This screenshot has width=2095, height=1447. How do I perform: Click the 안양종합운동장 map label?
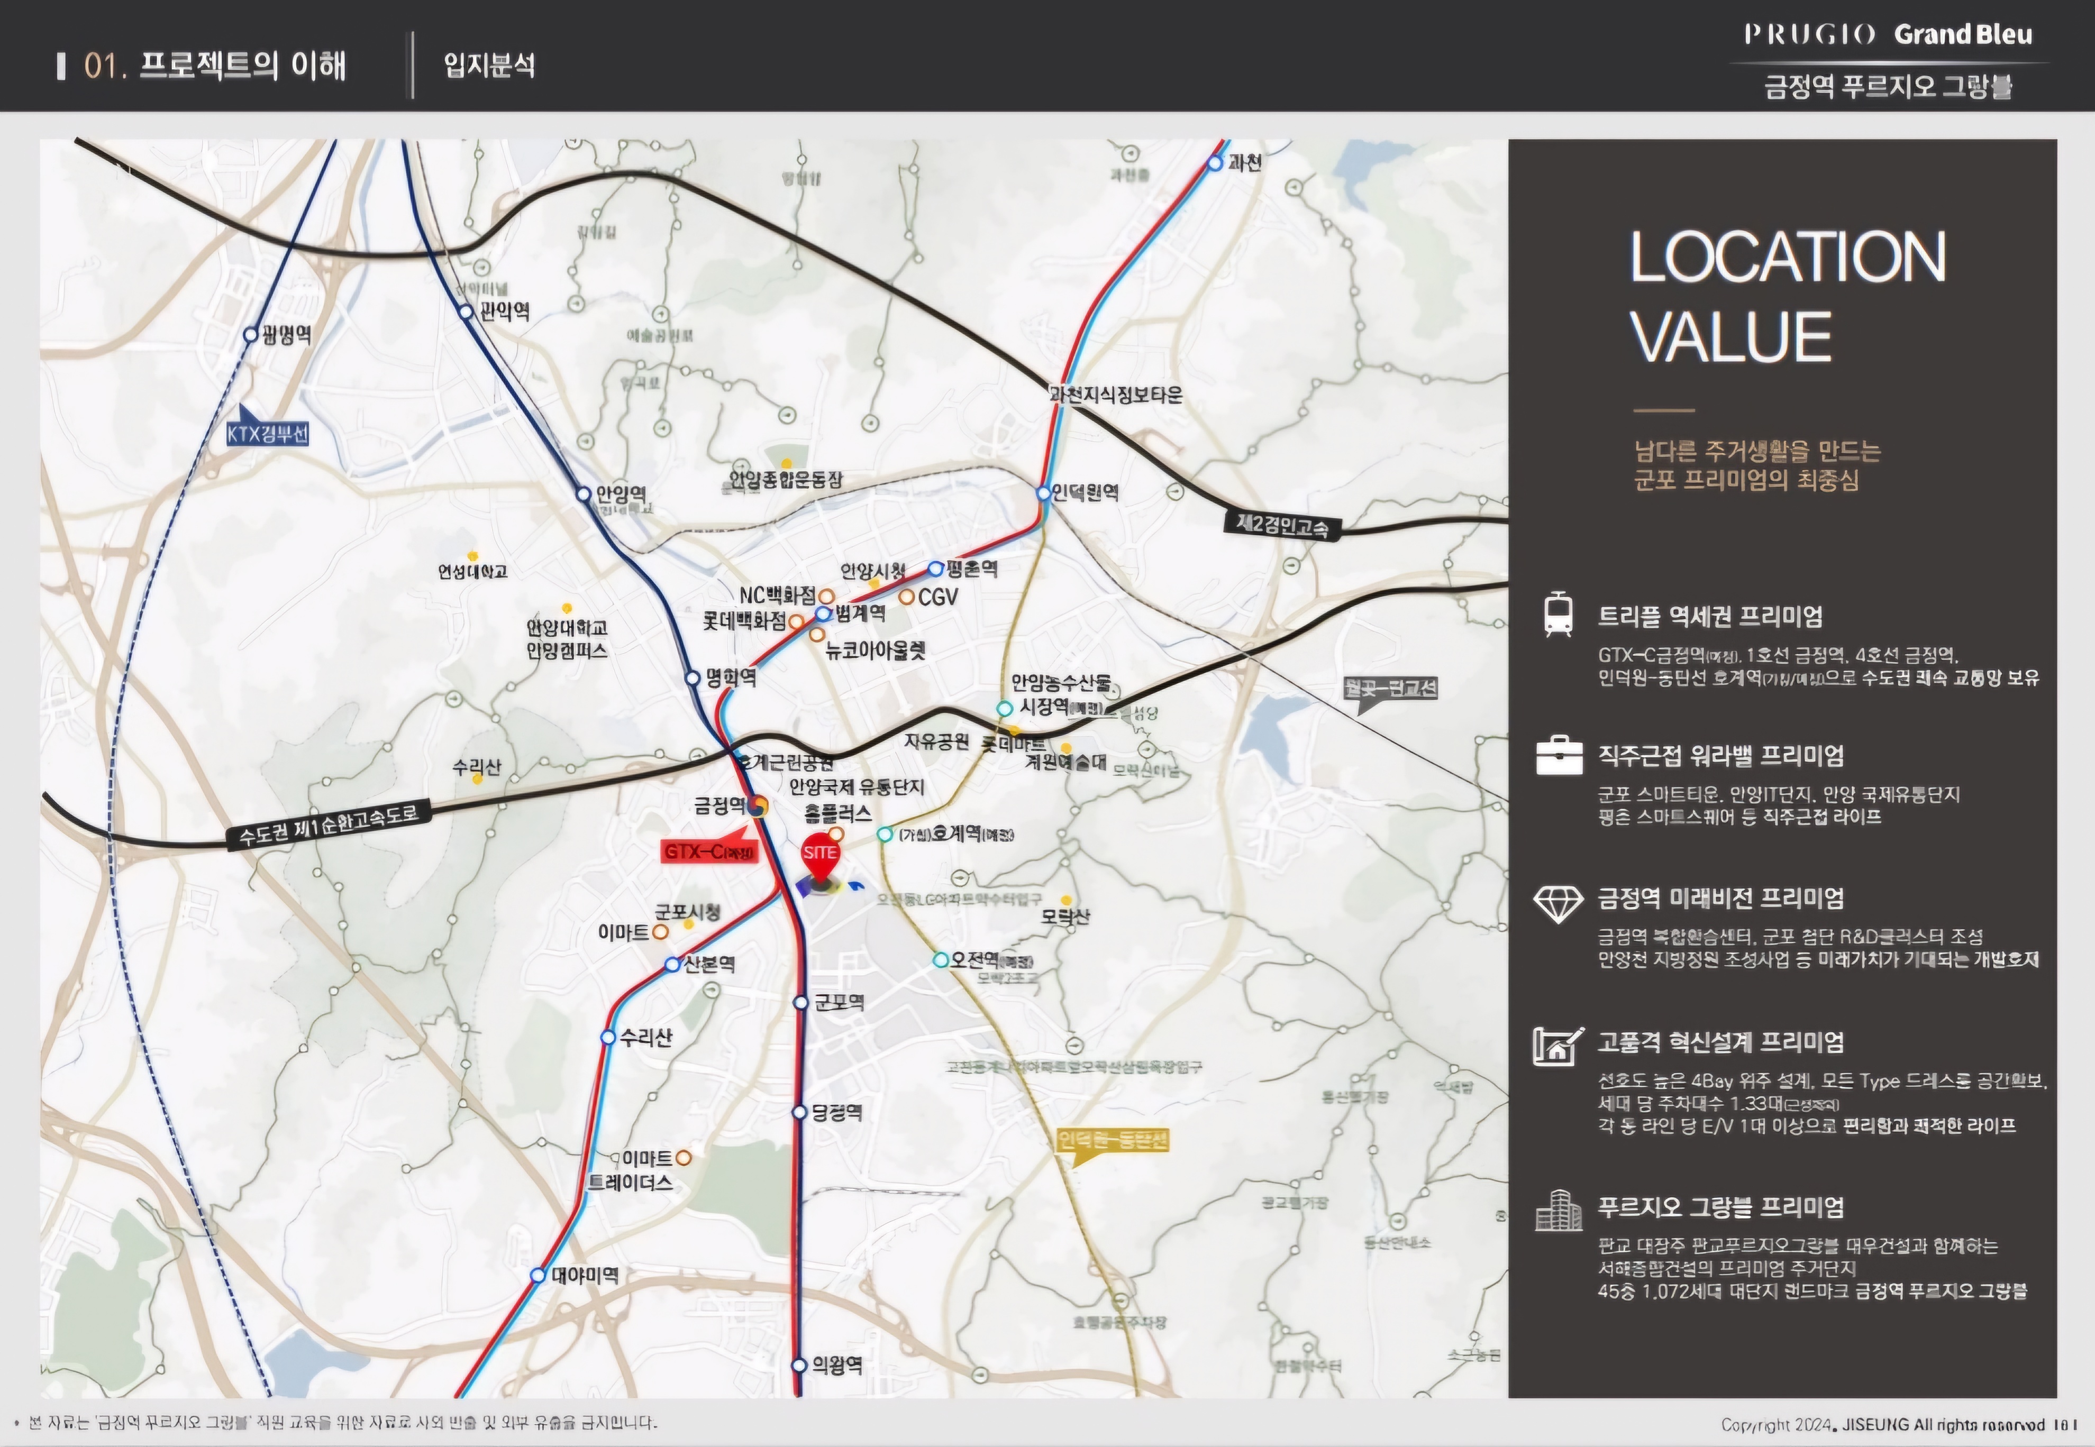[x=786, y=480]
